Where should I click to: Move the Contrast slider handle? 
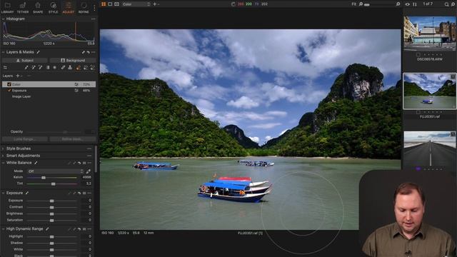pyautogui.click(x=51, y=207)
